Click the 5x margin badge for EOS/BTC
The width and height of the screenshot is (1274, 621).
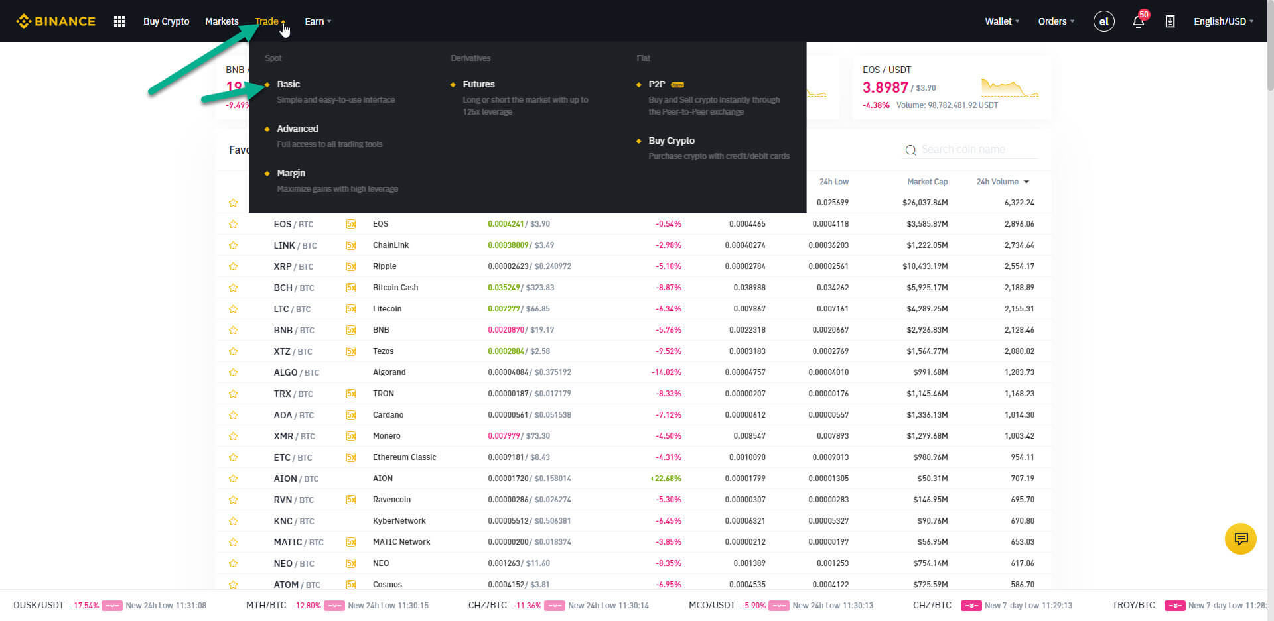[x=351, y=224]
